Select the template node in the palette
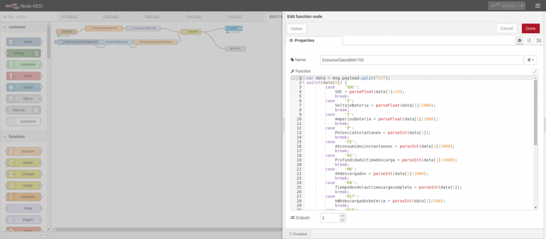The height and width of the screenshot is (239, 546). click(x=23, y=197)
